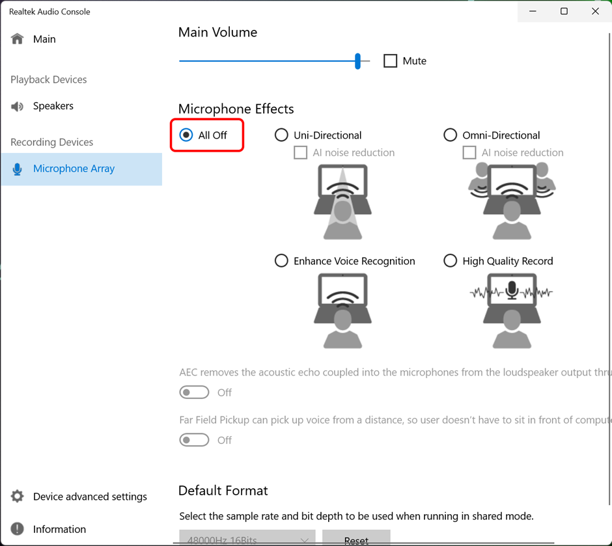Image resolution: width=612 pixels, height=546 pixels.
Task: Enable the Far Field Pickup switch
Action: (194, 441)
